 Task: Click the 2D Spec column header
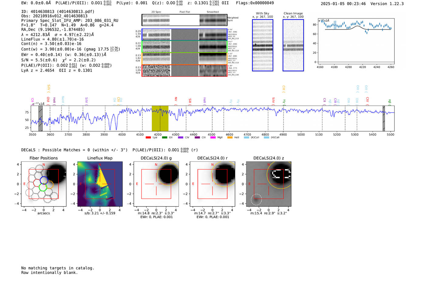(x=156, y=12)
